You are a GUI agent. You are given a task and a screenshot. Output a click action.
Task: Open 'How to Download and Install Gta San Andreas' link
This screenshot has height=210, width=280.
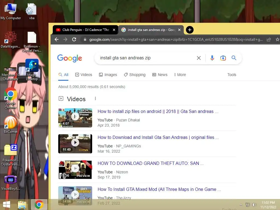(158, 137)
